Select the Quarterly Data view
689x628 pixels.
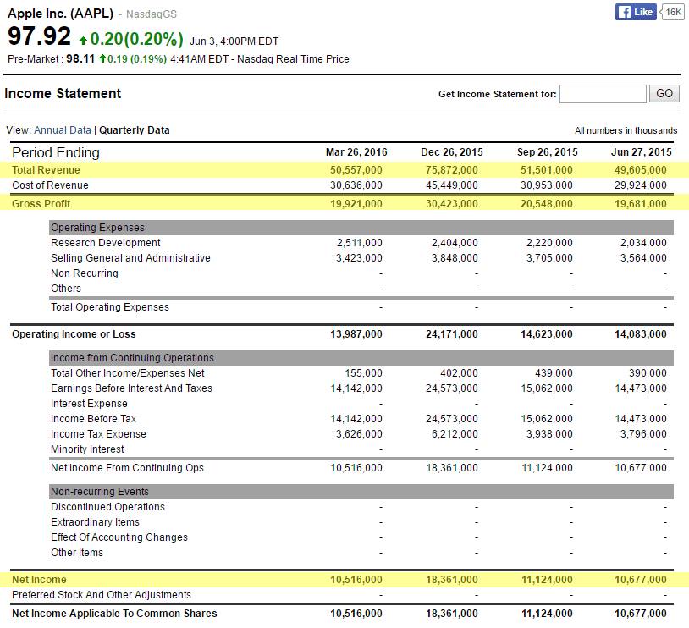134,130
